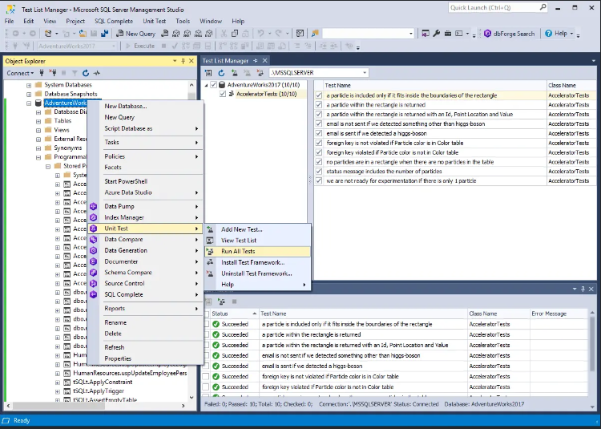Screen dimensions: 601x429
Task: Collapse the AdventureWorks database node
Action: [x=29, y=103]
